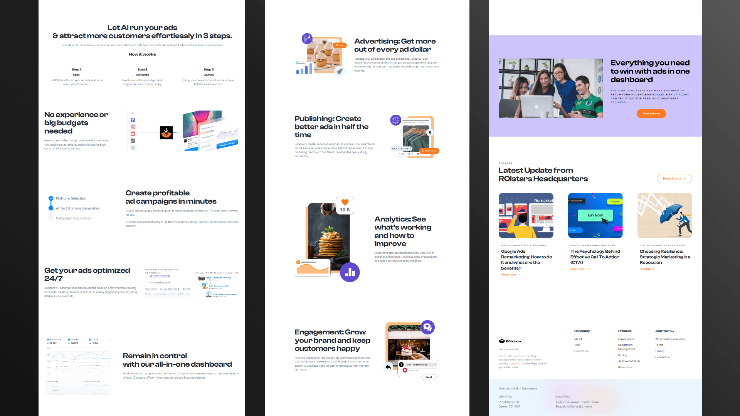Screen dimensions: 740x416
Task: Click the Facebook icon in channel list
Action: pyautogui.click(x=133, y=120)
